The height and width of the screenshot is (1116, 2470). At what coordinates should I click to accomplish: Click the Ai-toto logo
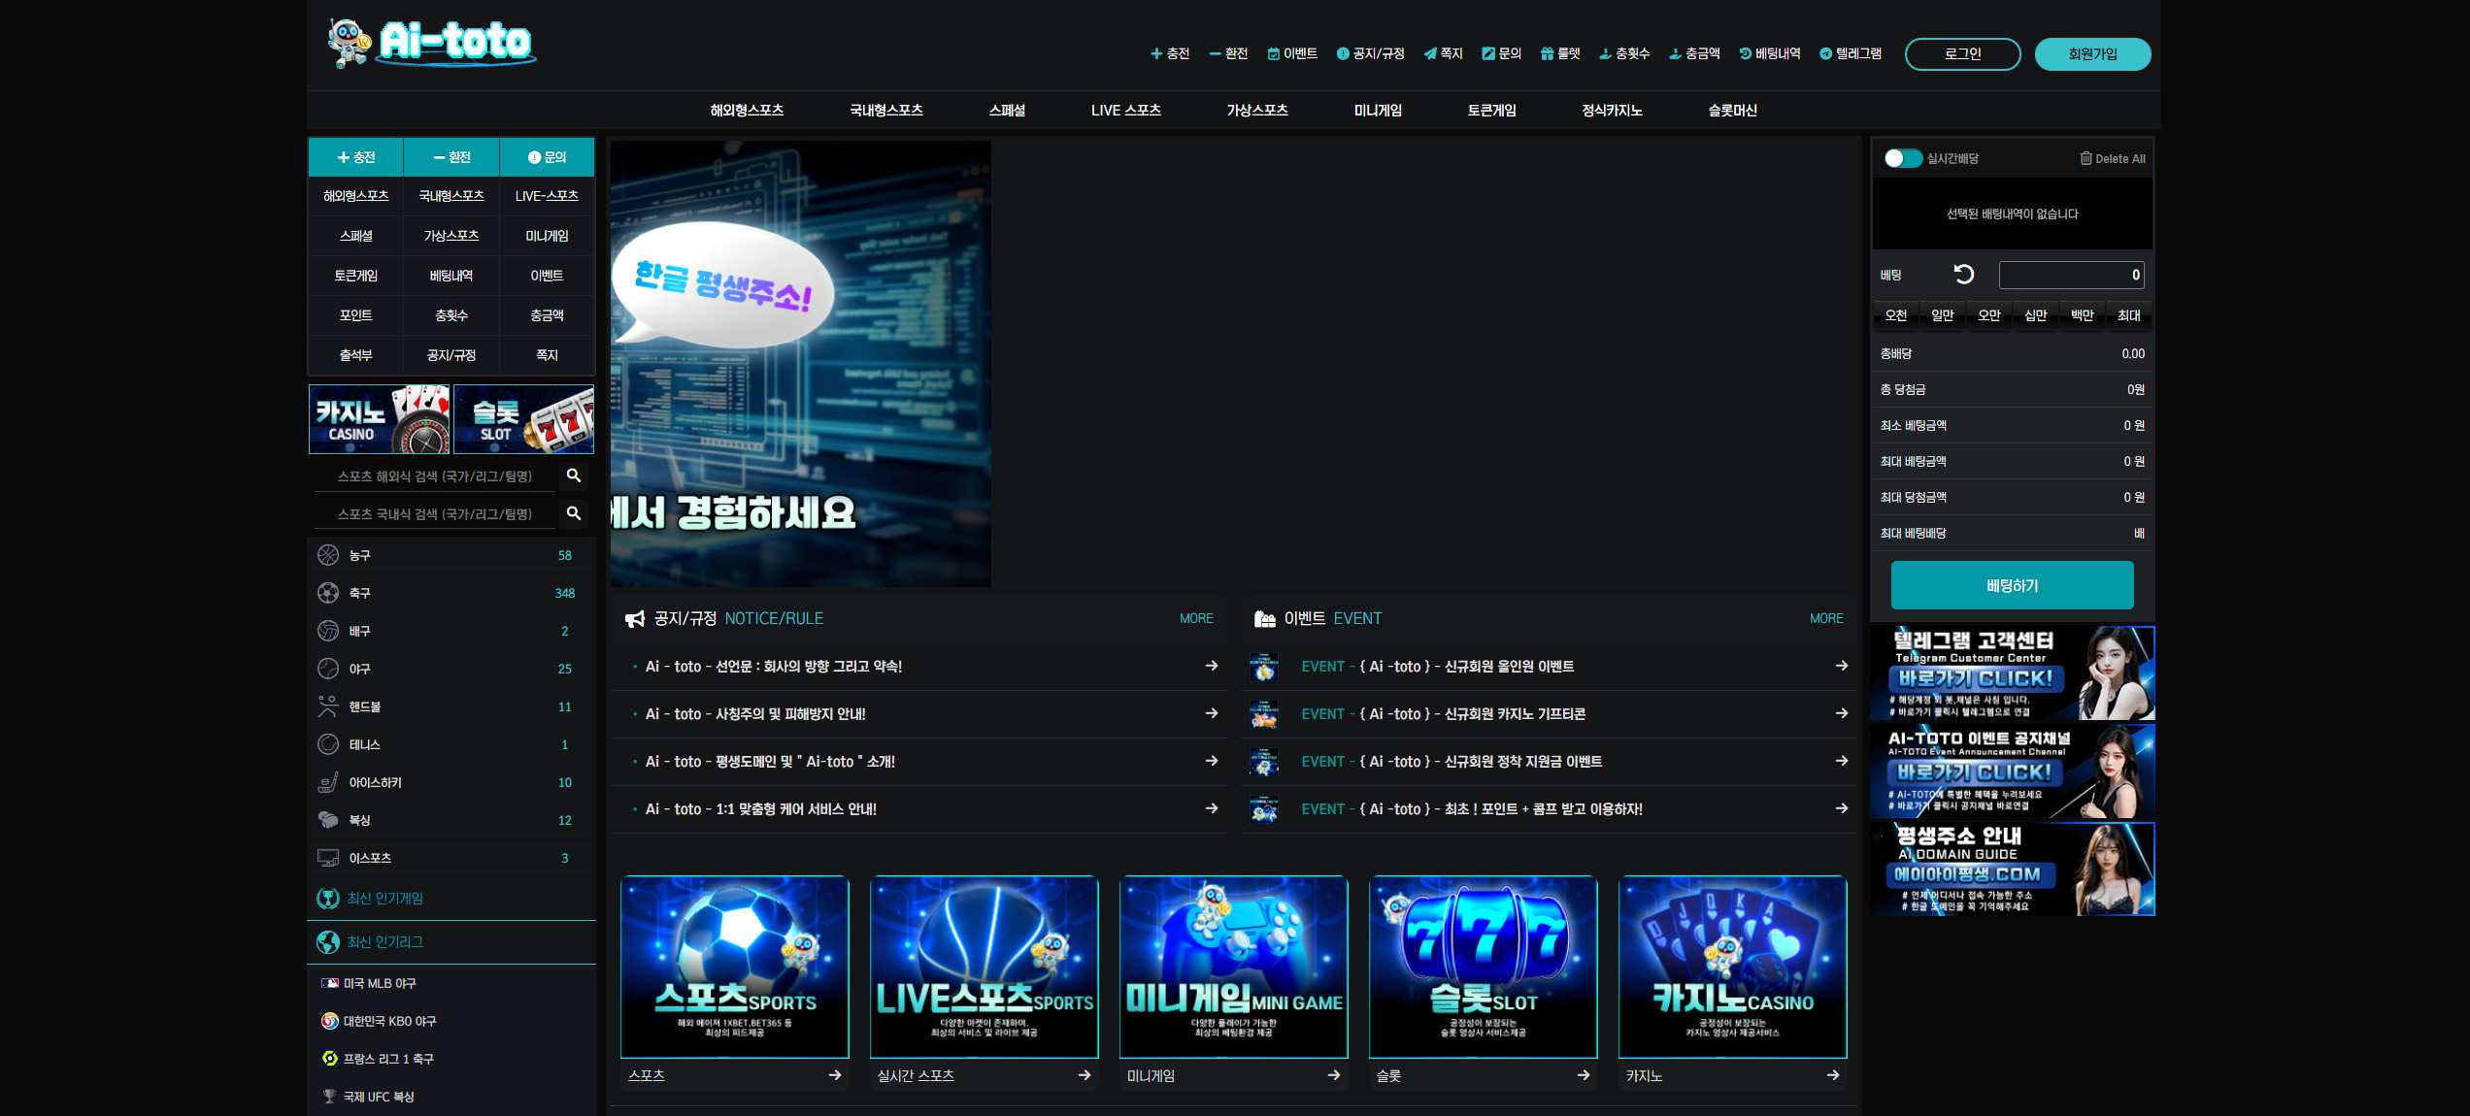432,43
